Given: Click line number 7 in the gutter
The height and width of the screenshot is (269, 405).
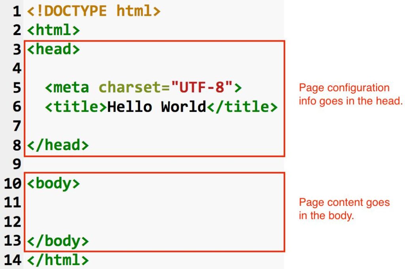Looking at the screenshot, I should [17, 126].
